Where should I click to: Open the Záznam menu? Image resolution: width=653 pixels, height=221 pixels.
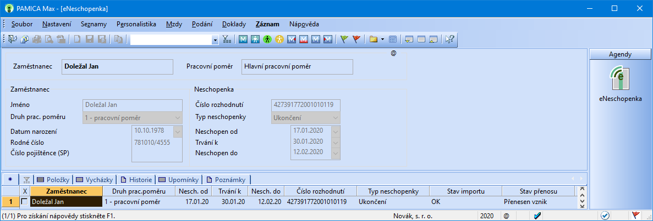(x=267, y=24)
